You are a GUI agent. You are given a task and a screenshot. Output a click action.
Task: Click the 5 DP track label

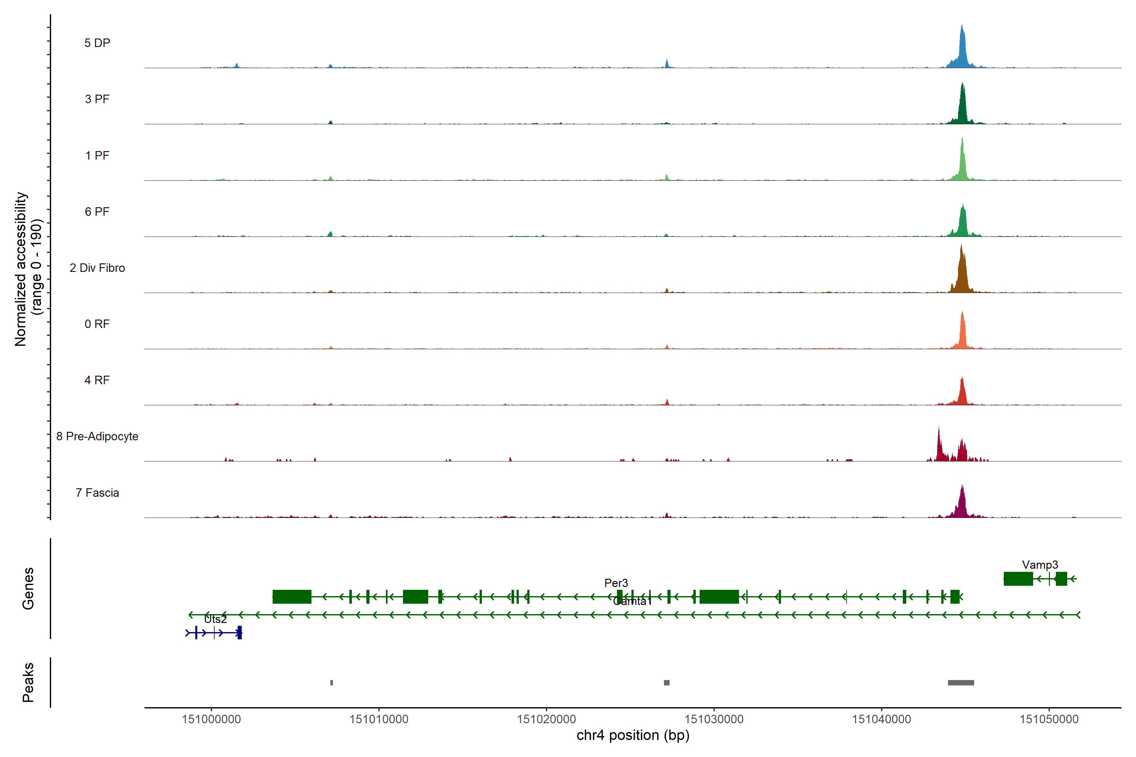coord(97,43)
